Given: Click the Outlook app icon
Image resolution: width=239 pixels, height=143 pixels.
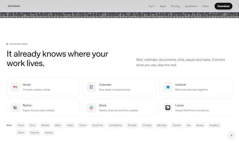Looking at the screenshot, I should tap(168, 87).
